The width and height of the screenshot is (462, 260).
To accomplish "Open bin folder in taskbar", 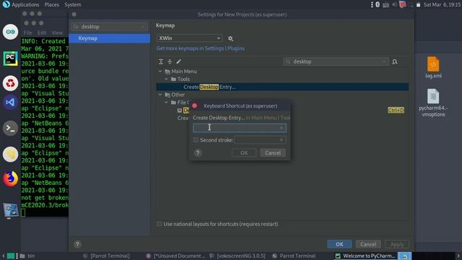I will tap(27, 256).
